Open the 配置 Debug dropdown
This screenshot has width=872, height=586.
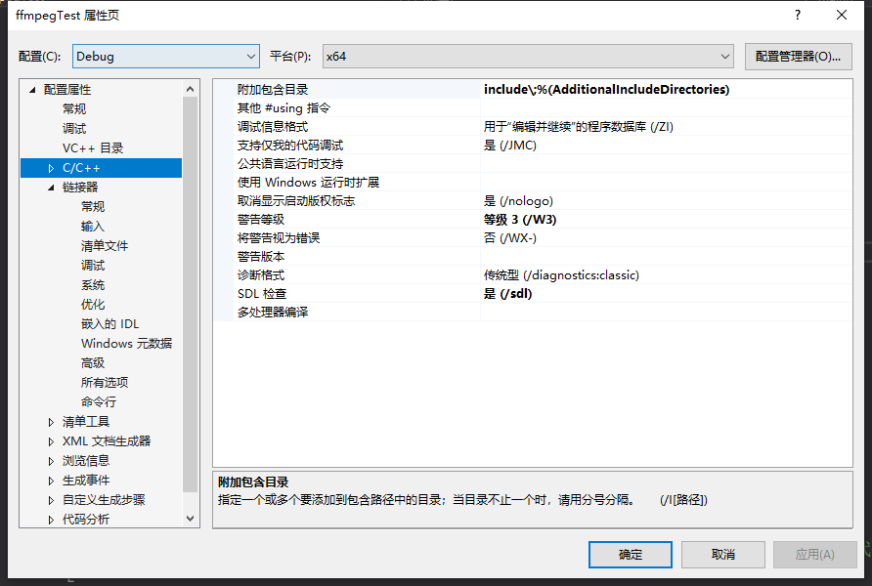coord(166,56)
